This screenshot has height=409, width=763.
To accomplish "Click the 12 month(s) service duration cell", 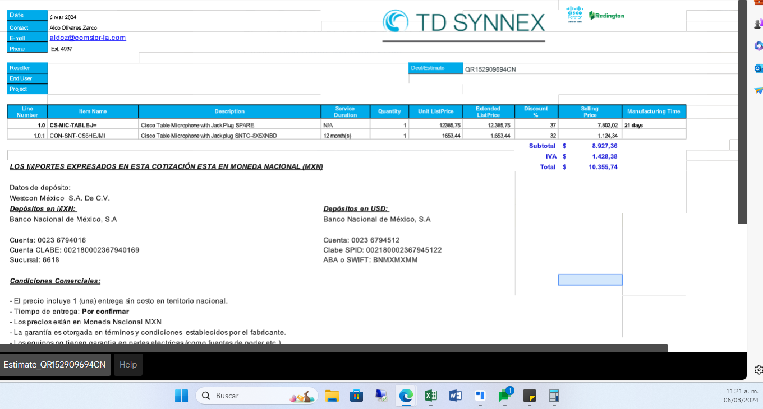I will pos(346,136).
